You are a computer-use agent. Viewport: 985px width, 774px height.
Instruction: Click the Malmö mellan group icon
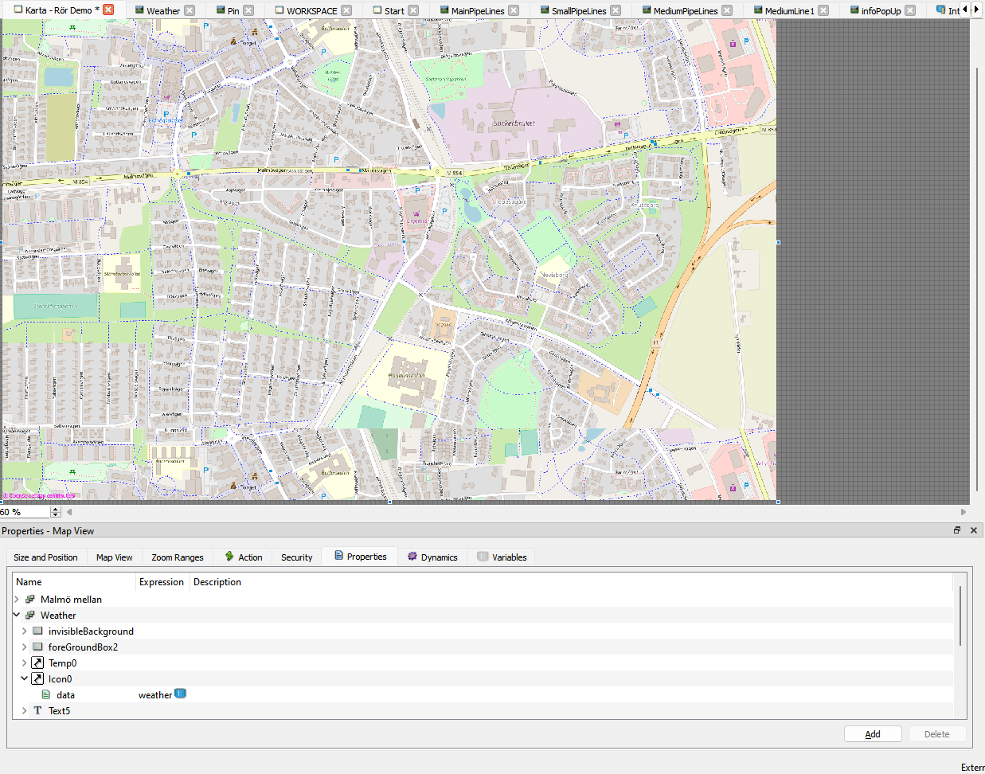point(30,600)
